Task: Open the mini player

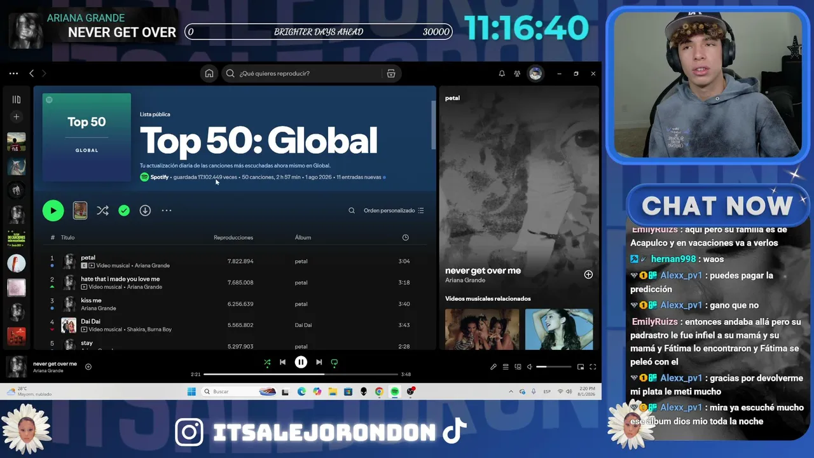Action: tap(581, 367)
